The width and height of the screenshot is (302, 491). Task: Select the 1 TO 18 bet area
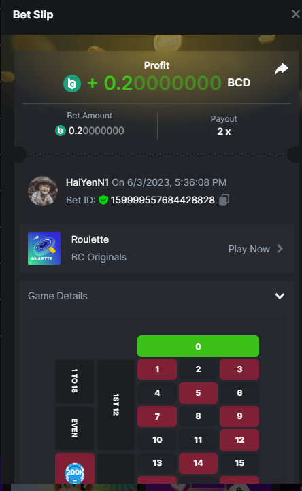pos(75,381)
